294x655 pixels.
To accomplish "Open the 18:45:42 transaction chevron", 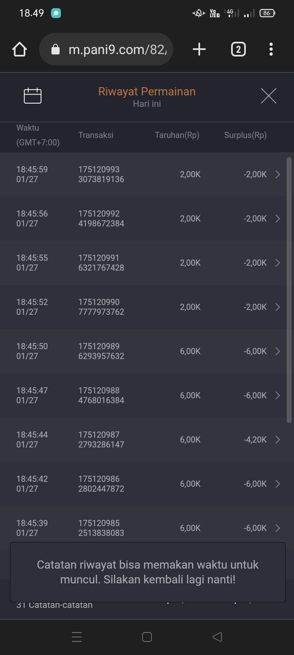I will [278, 484].
